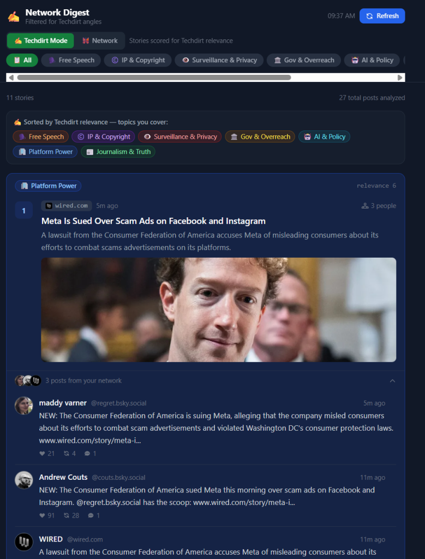
Task: Click Andrew Couts' profile avatar
Action: point(24,480)
